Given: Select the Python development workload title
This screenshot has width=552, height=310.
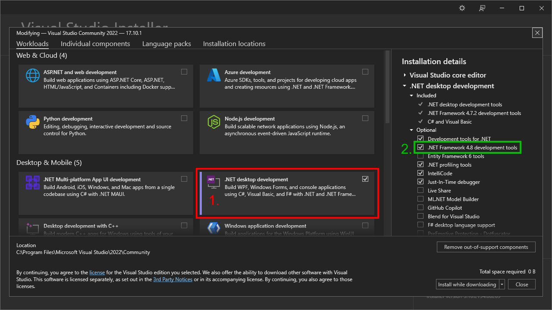Looking at the screenshot, I should click(68, 119).
